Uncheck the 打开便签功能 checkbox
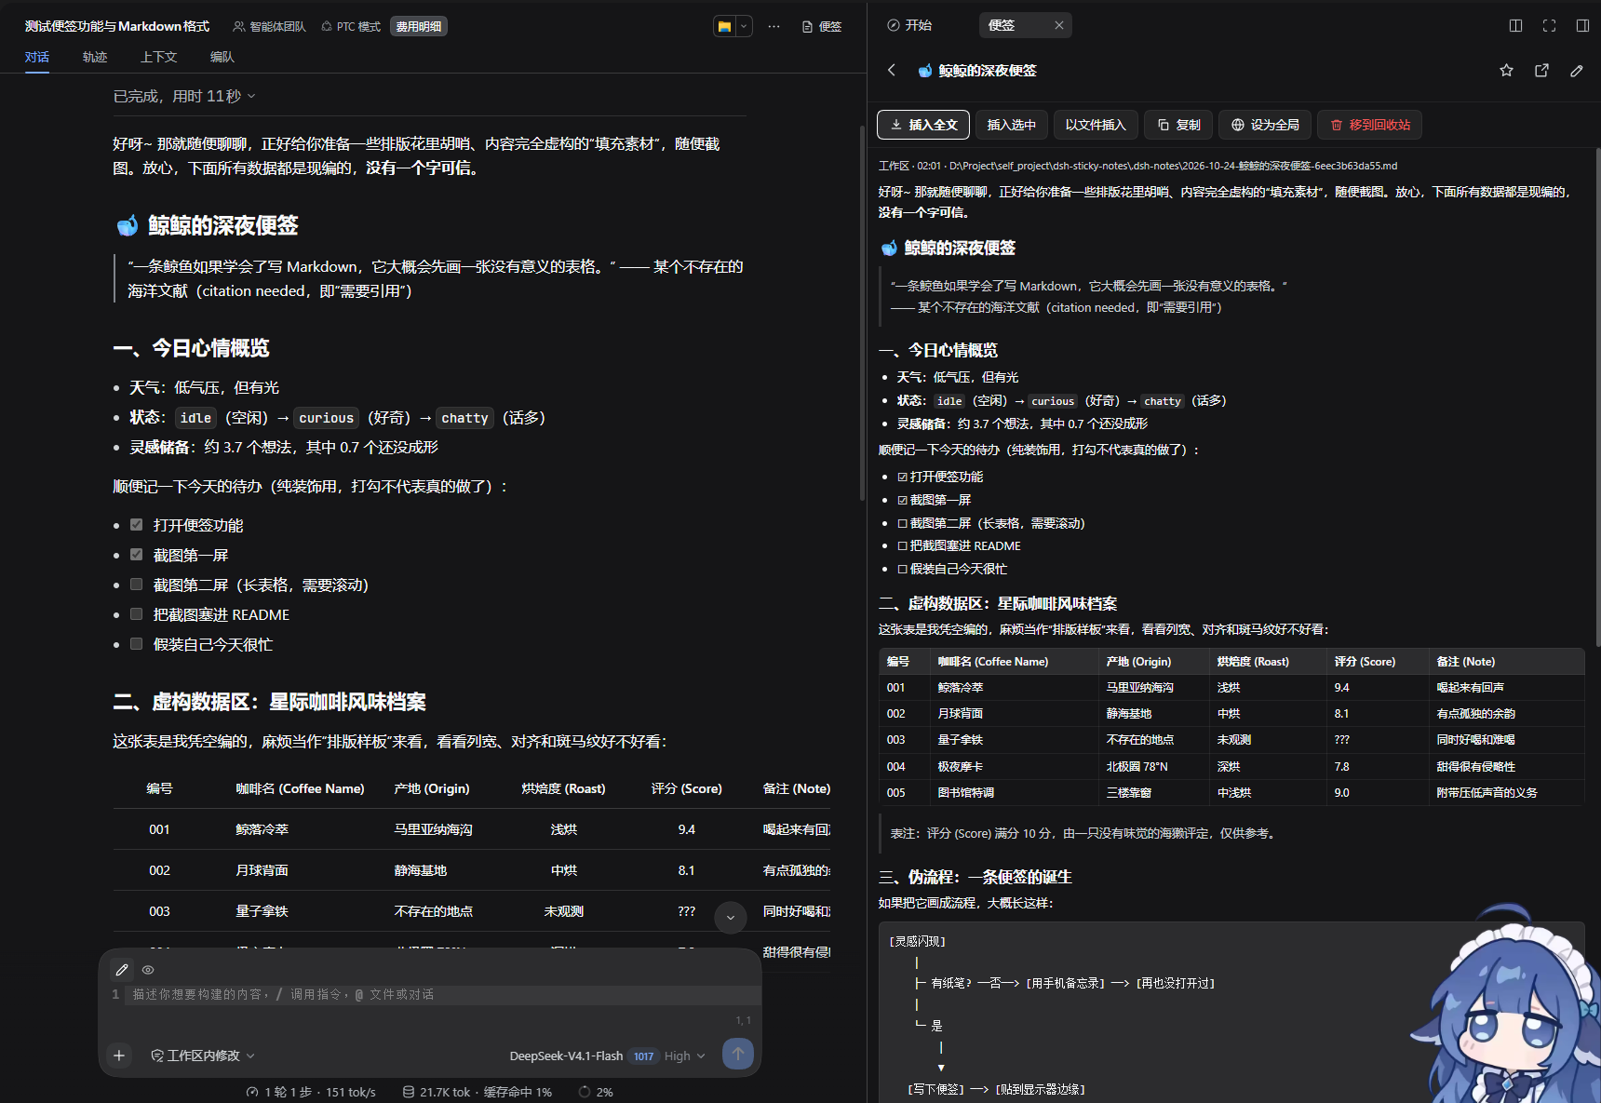The image size is (1601, 1103). 137,525
